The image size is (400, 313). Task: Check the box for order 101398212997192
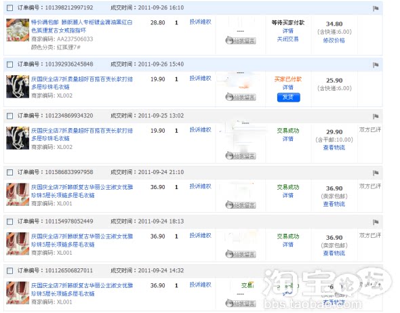pos(9,8)
